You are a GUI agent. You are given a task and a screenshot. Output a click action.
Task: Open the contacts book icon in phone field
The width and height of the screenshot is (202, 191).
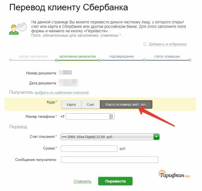click(111, 117)
